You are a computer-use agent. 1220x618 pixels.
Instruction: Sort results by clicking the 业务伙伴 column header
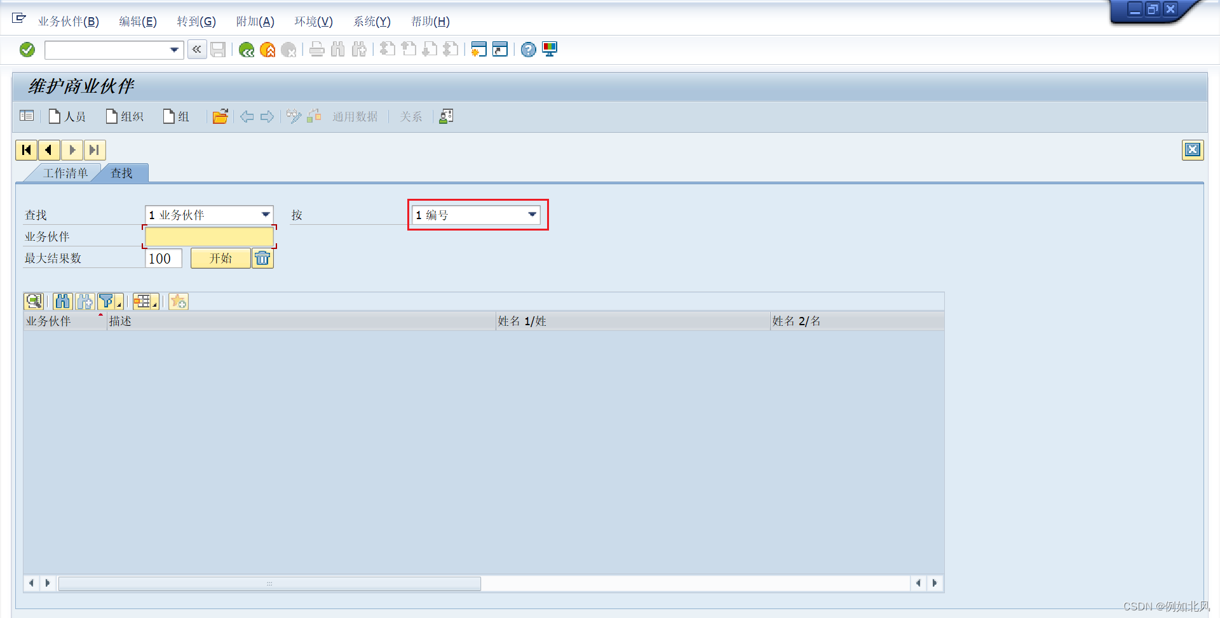tap(51, 321)
